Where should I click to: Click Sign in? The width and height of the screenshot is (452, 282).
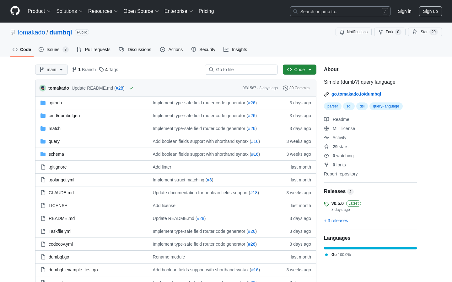click(405, 11)
